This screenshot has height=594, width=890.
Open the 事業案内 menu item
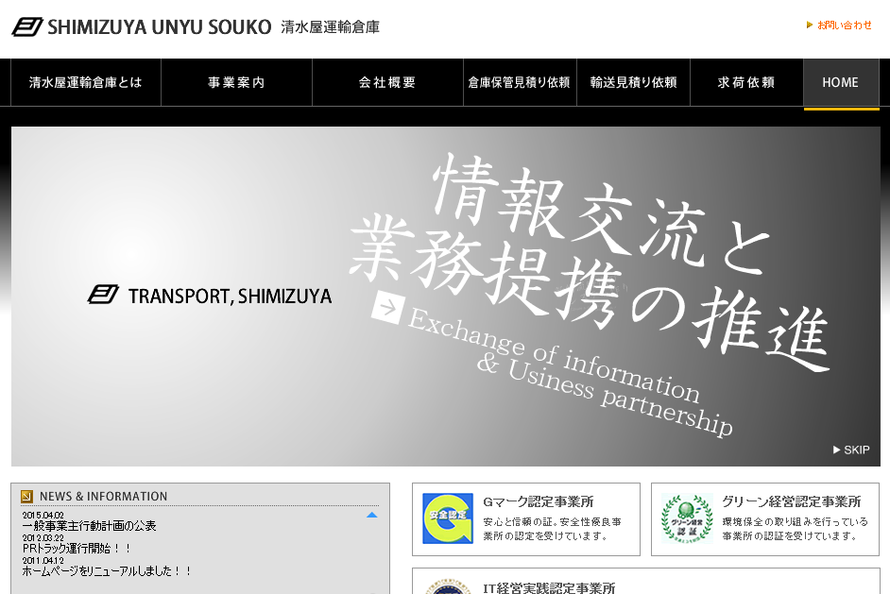[236, 83]
